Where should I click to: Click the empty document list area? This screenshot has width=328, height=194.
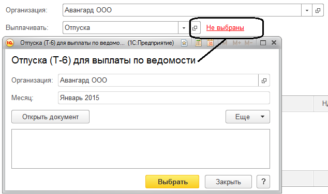pyautogui.click(x=141, y=149)
